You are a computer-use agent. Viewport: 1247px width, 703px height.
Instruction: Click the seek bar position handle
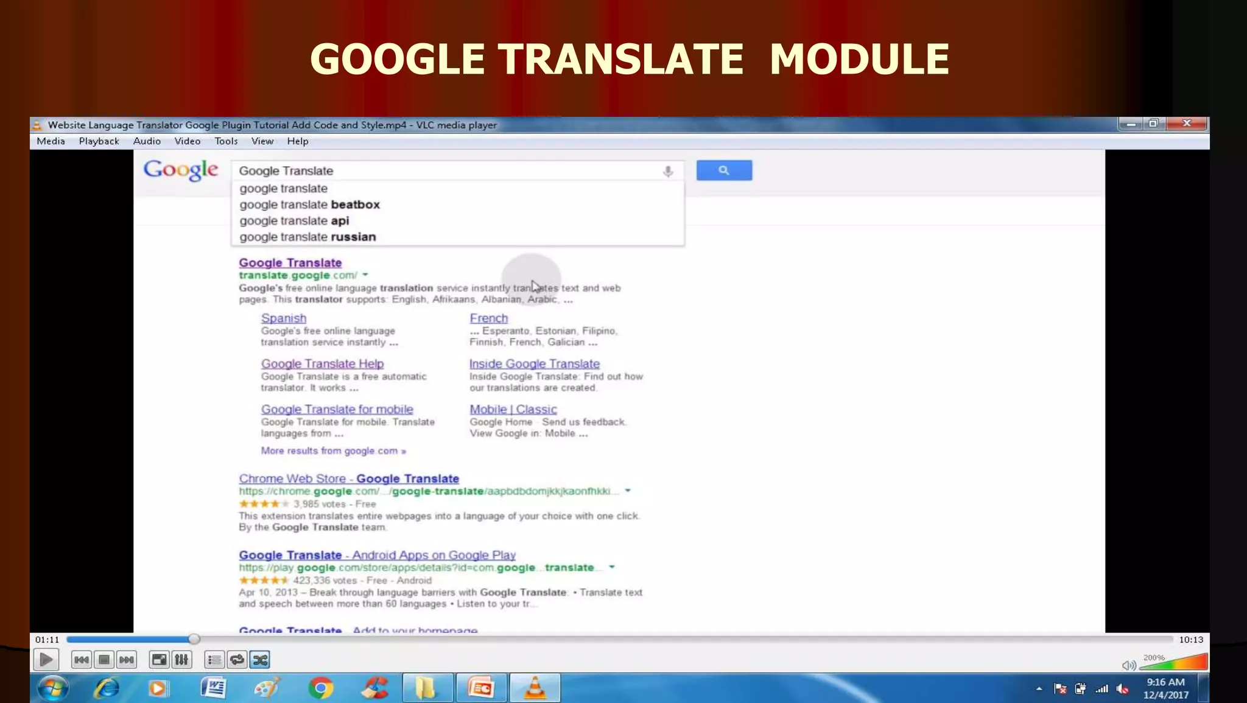194,639
